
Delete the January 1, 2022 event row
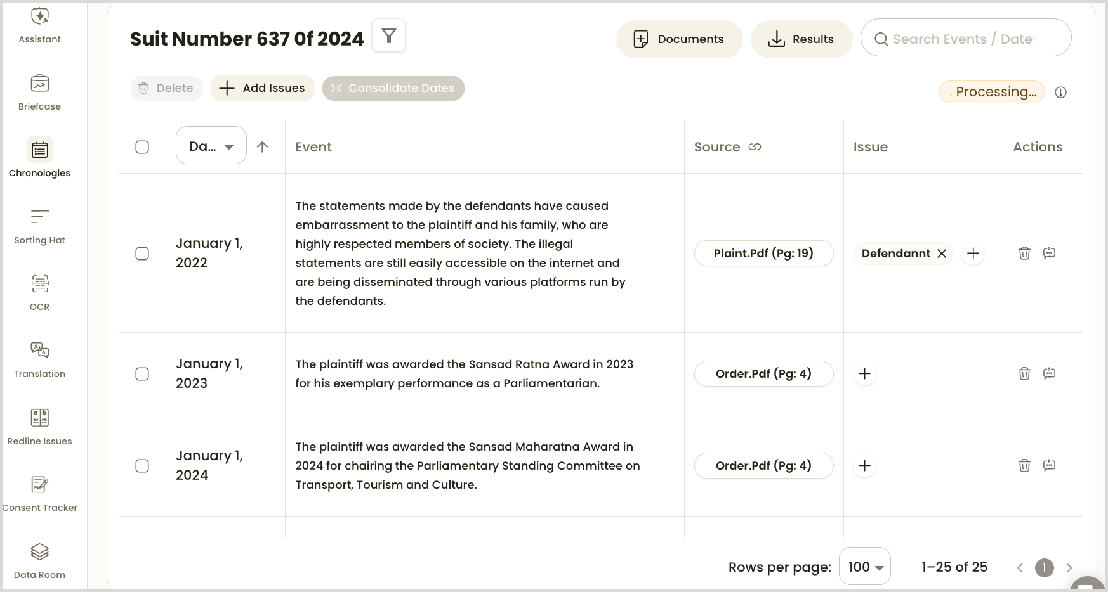(x=1024, y=254)
